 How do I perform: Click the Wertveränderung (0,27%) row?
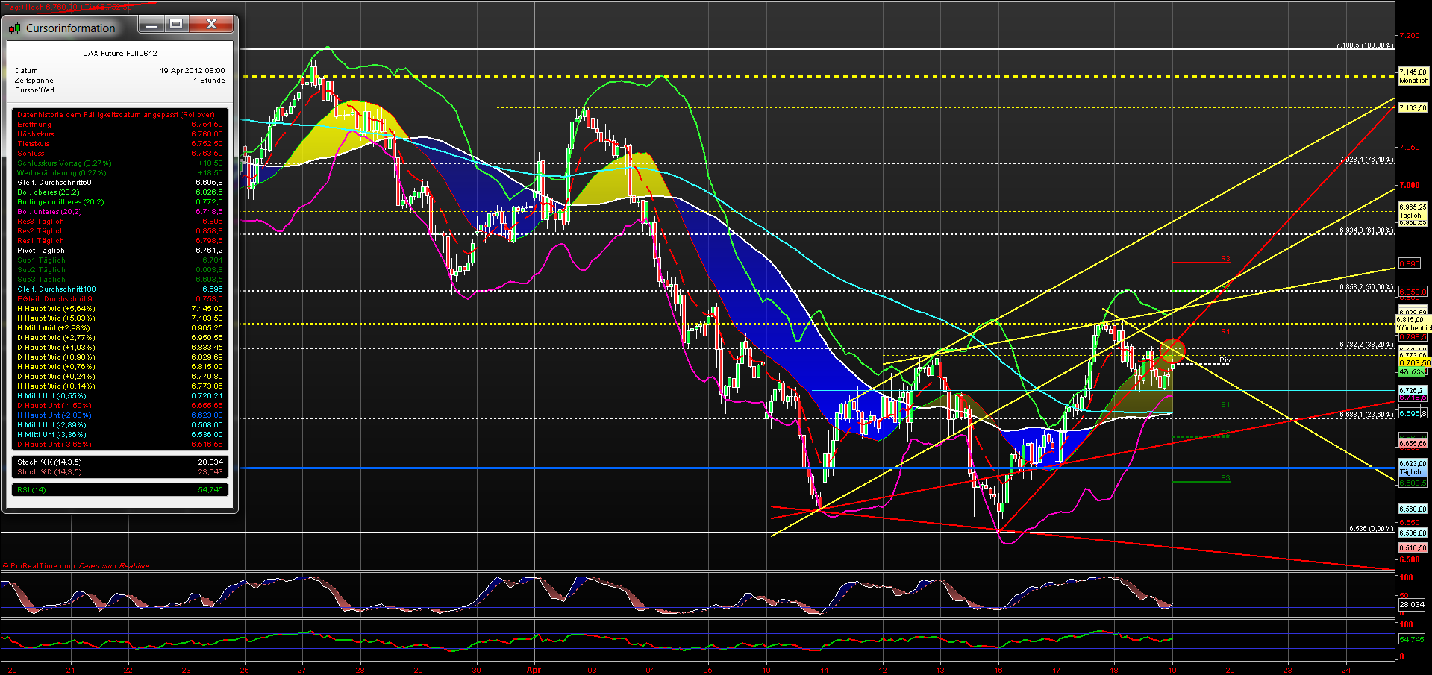(119, 173)
